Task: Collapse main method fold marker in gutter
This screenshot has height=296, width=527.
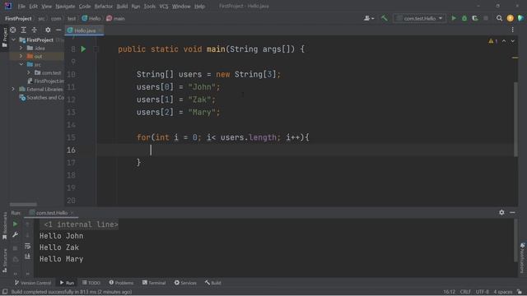Action: click(x=96, y=49)
